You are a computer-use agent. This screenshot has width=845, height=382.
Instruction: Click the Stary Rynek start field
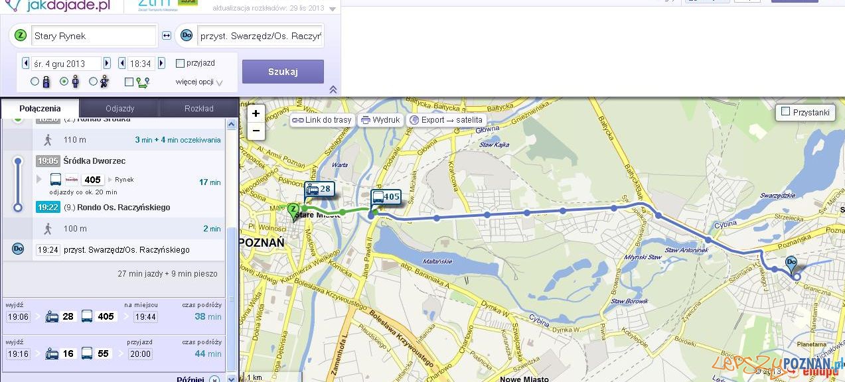pyautogui.click(x=94, y=36)
